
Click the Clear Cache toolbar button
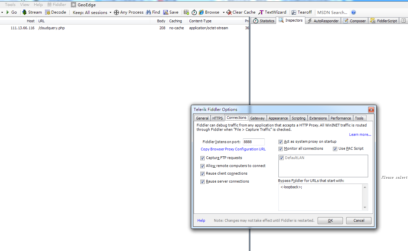tap(241, 12)
